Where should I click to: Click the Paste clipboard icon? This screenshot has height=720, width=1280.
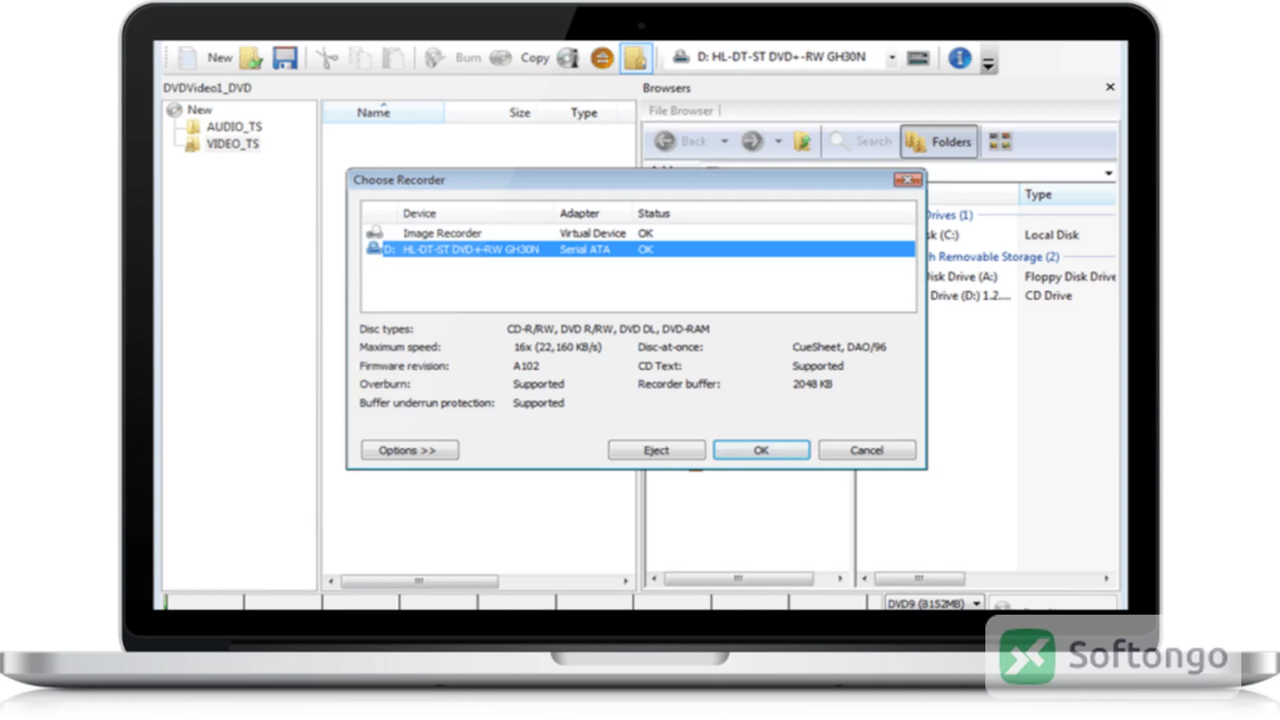pyautogui.click(x=393, y=58)
